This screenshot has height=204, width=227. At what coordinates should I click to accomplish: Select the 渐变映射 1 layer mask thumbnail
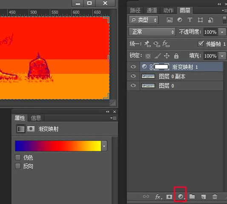coord(161,67)
